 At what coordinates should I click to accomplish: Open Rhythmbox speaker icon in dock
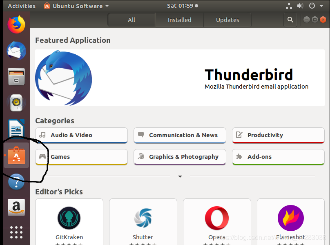pyautogui.click(x=16, y=103)
